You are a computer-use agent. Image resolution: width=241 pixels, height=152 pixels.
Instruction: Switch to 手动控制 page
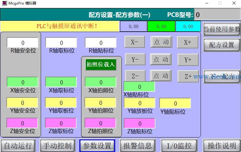(58, 146)
